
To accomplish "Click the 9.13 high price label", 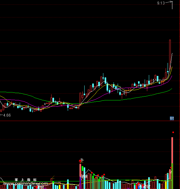I will pos(161,3).
